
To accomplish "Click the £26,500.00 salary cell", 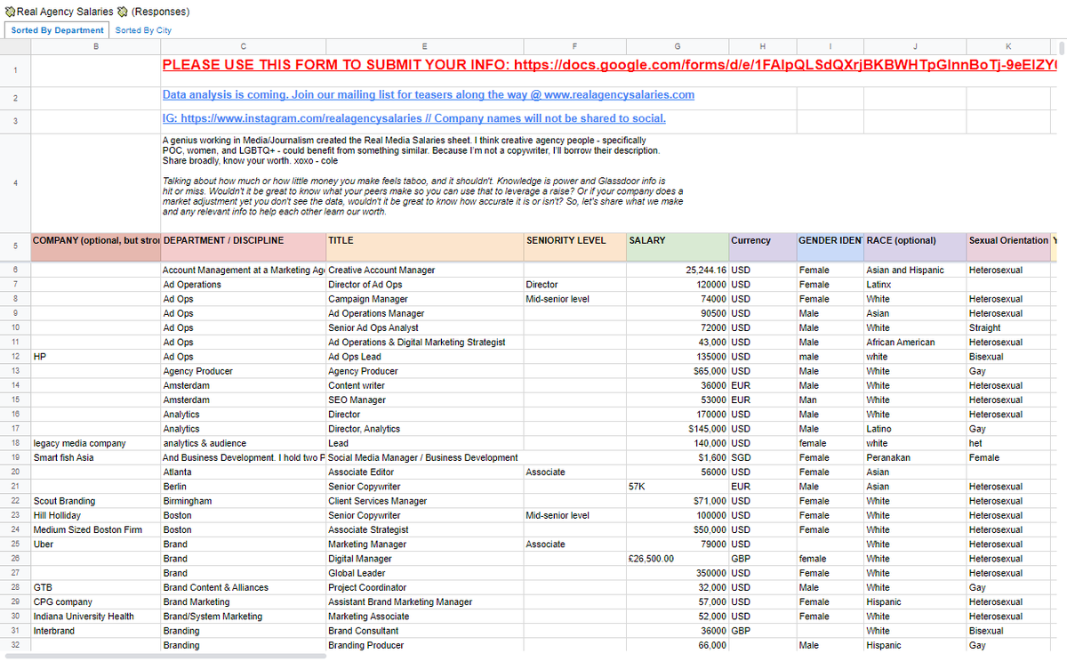I will [677, 558].
